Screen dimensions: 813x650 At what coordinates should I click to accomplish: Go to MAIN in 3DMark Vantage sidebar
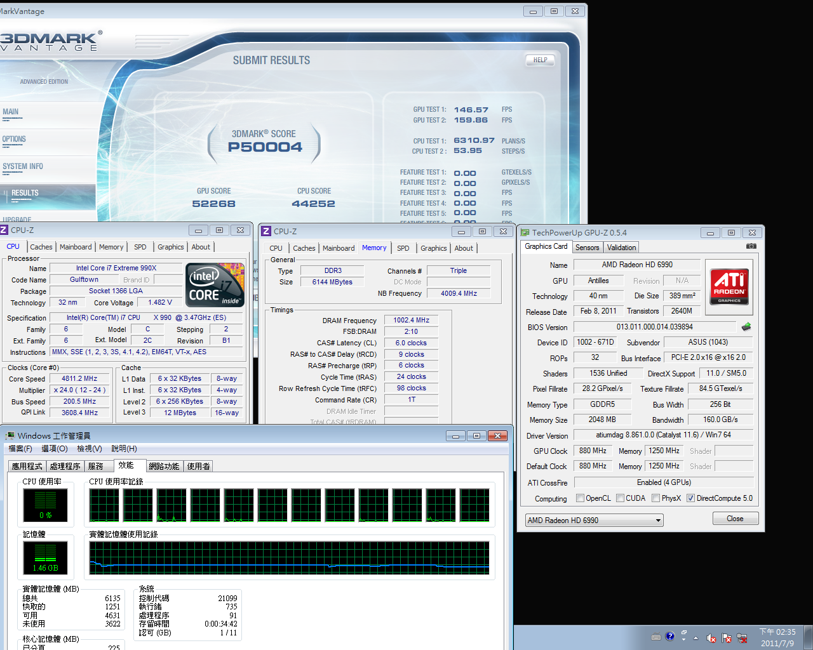[x=11, y=112]
